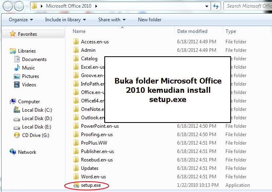Select the Word.en-us folder name
This screenshot has width=272, height=192.
point(93,177)
